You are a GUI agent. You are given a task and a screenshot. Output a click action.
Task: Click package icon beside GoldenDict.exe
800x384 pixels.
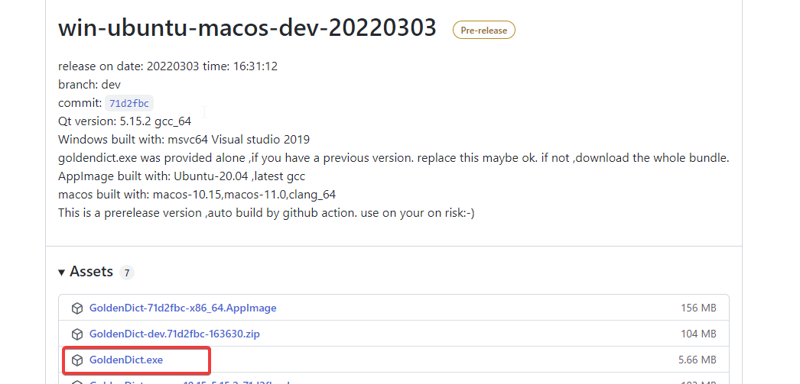point(77,360)
